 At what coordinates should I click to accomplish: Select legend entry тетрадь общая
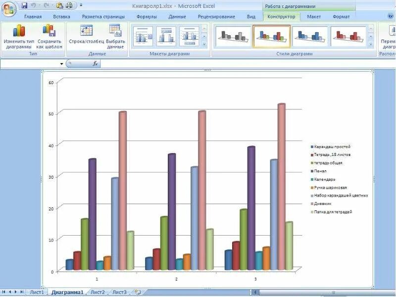tap(328, 163)
